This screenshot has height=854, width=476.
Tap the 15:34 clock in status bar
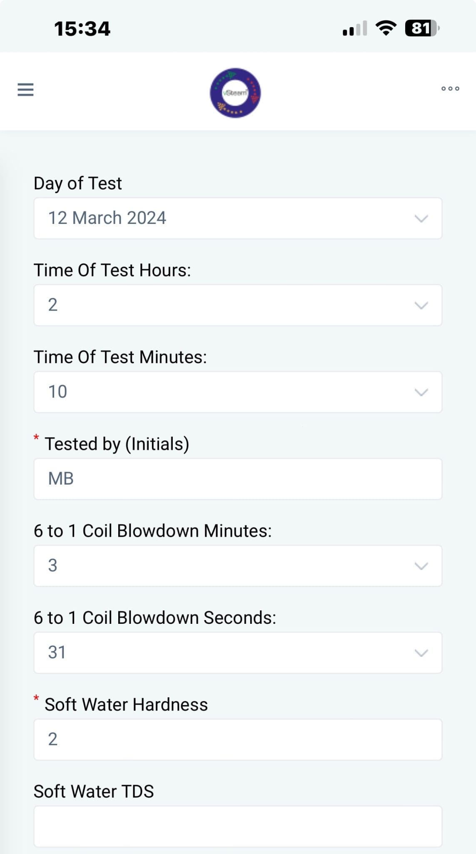[82, 29]
